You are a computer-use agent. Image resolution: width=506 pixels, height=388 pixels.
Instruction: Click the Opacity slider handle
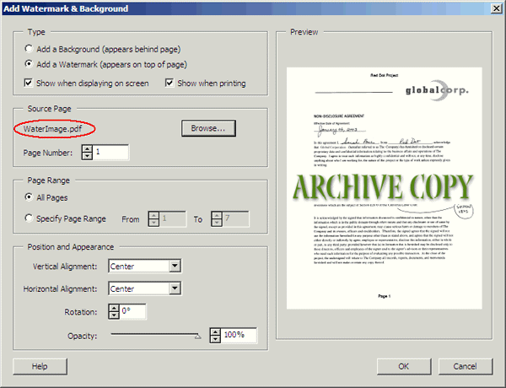click(x=198, y=336)
